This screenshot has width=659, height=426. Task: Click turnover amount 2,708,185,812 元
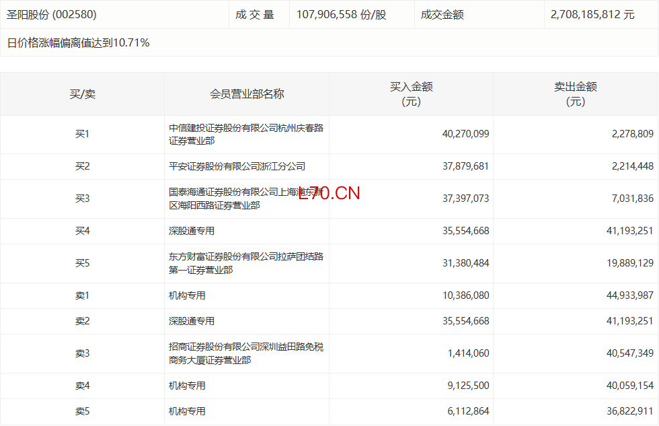pos(592,14)
